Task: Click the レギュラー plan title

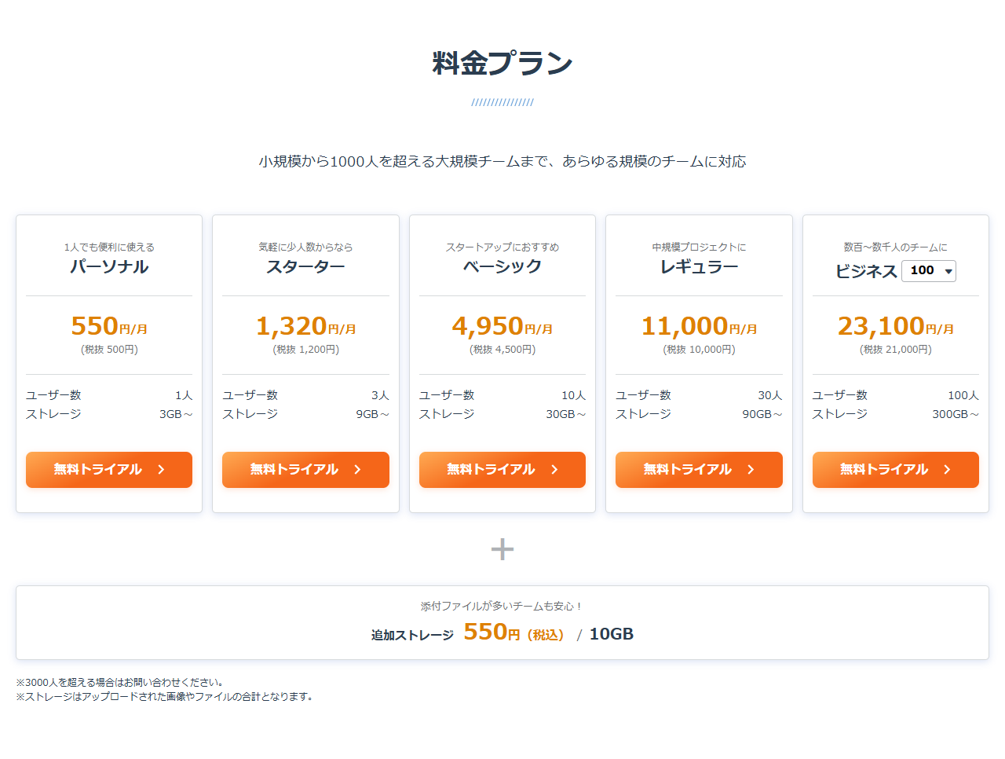Action: click(x=699, y=266)
